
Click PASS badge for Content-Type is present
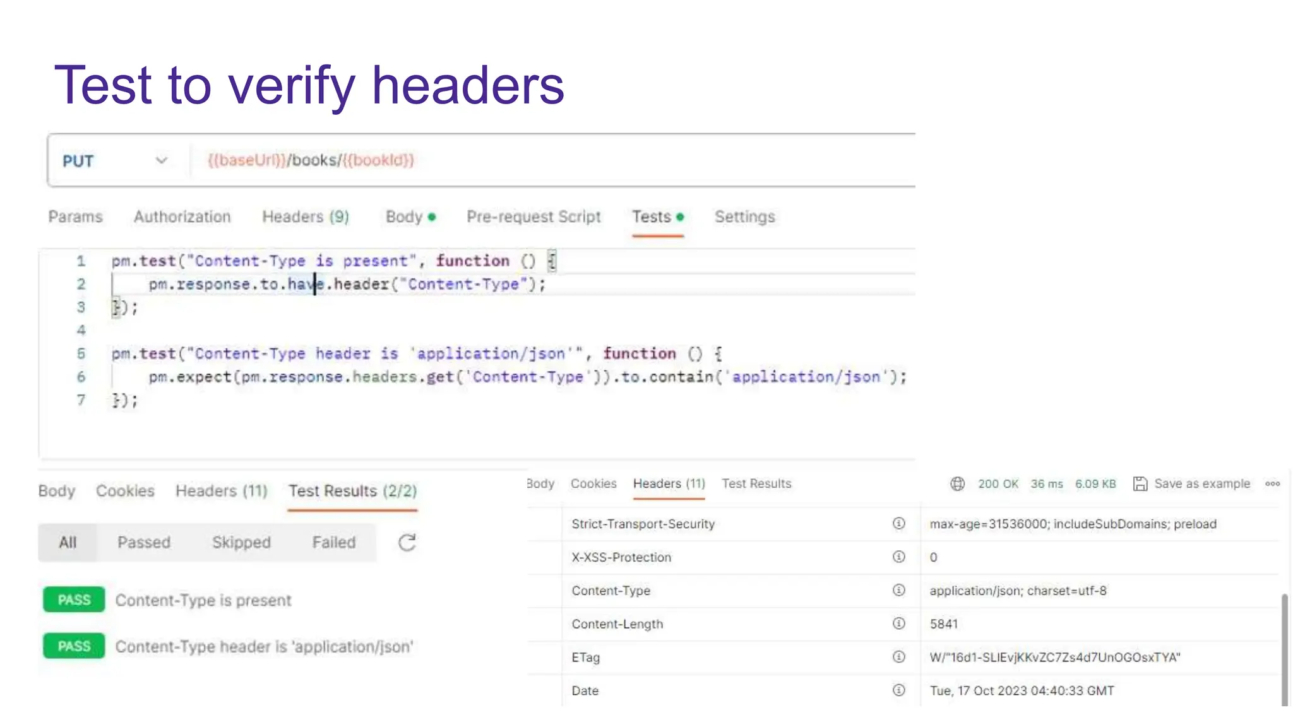click(x=74, y=600)
